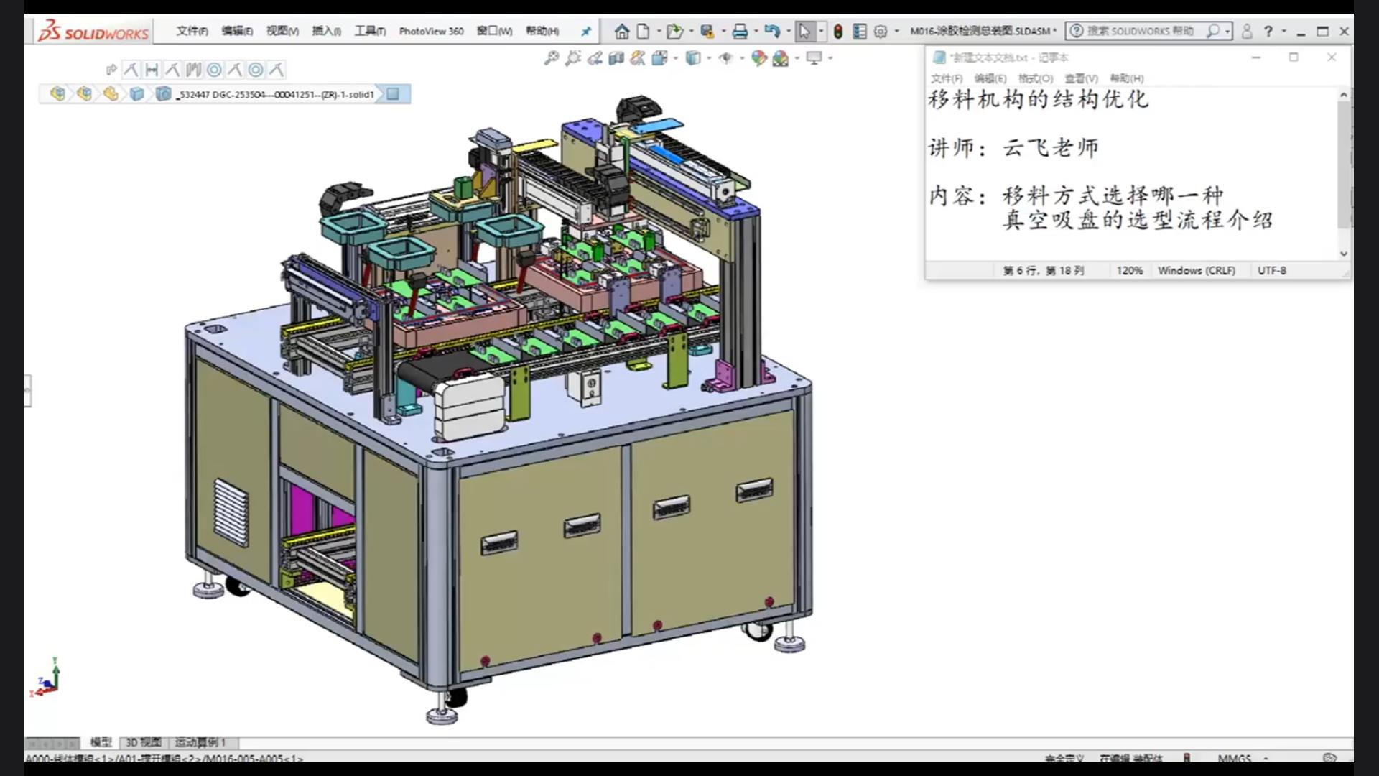Click the left panel expand handle
1379x776 pixels.
click(x=28, y=390)
